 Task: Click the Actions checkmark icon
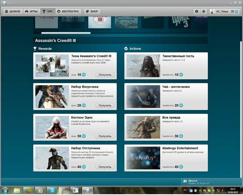126,49
